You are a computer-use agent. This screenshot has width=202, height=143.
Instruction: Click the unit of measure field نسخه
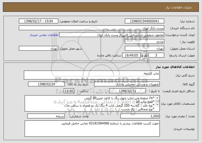pyautogui.click(x=46, y=116)
